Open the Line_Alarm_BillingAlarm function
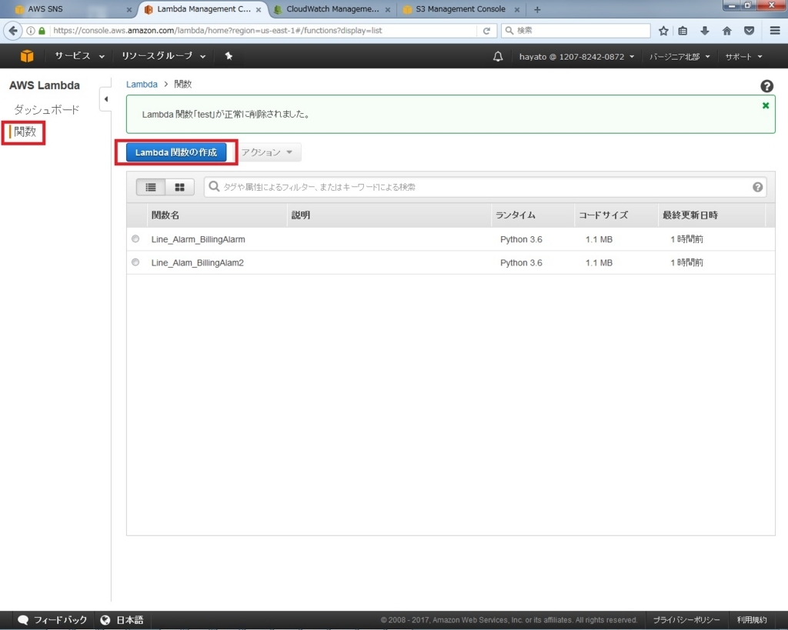Viewport: 788px width, 630px height. (x=198, y=239)
